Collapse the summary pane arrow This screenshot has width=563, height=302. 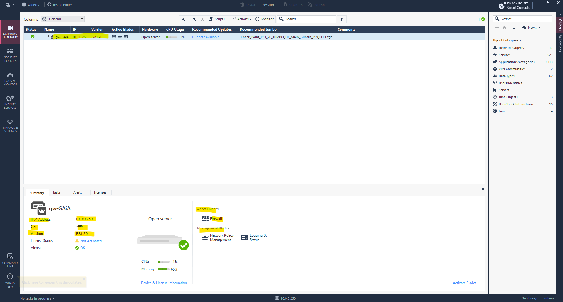click(x=483, y=189)
